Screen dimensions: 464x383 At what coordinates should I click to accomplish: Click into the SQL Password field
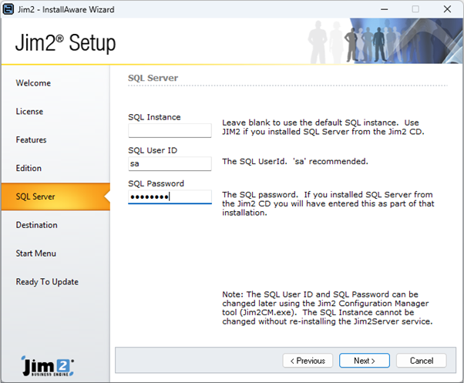[x=170, y=197]
